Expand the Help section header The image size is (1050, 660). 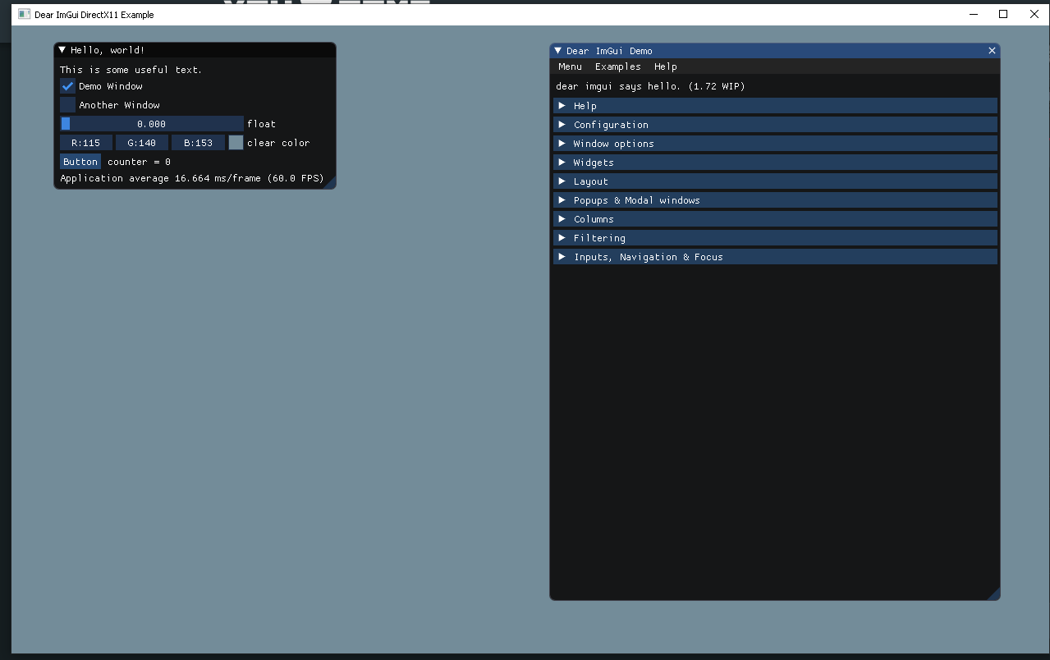(x=774, y=106)
